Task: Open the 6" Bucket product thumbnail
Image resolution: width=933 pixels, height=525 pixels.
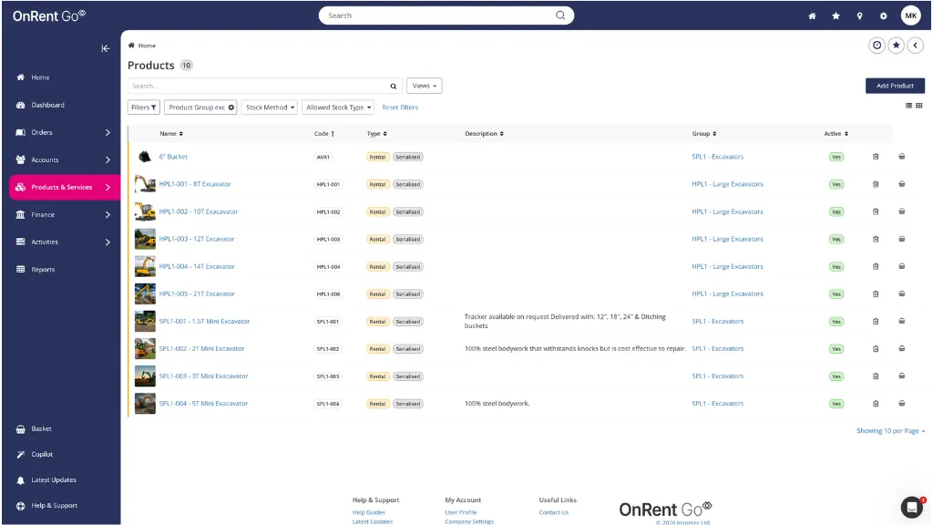Action: click(145, 157)
